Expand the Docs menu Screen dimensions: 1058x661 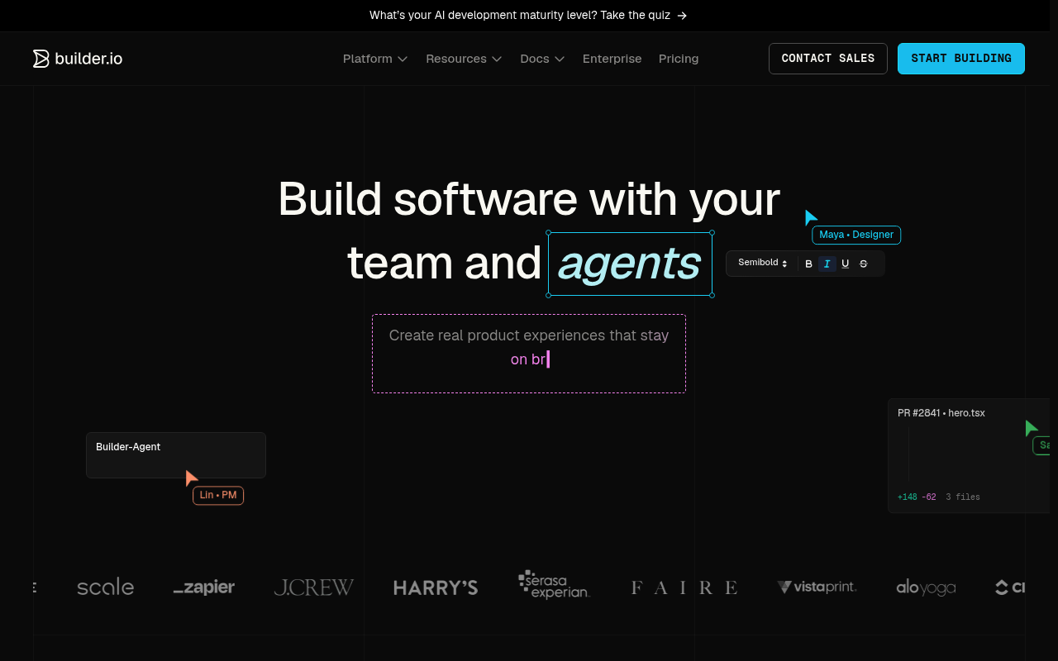[x=542, y=59]
